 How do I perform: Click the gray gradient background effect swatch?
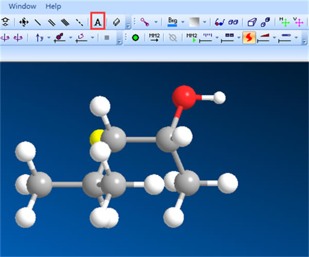(x=194, y=22)
